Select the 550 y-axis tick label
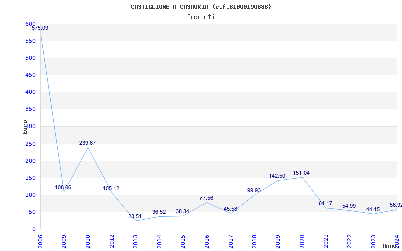 click(30, 41)
